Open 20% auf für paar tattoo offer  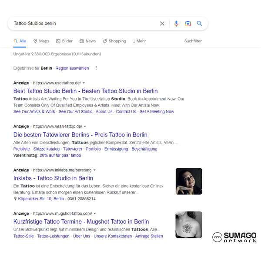(x=60, y=155)
